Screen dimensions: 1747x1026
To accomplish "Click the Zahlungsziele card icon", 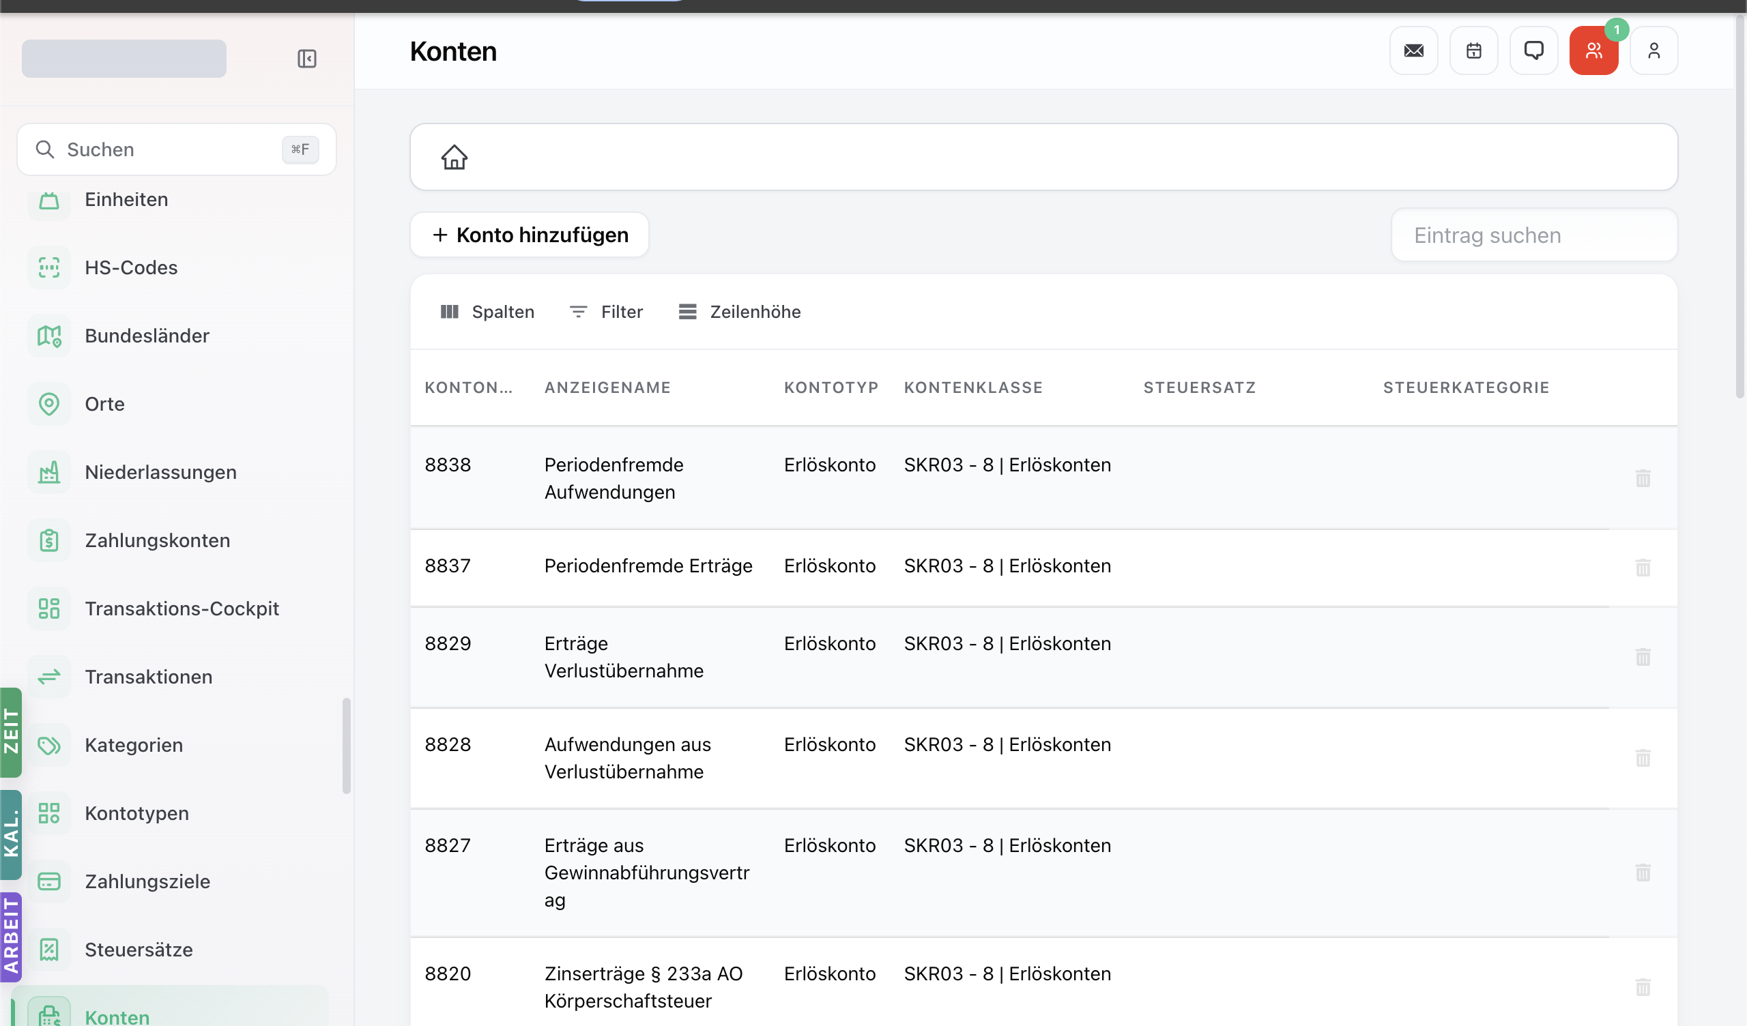I will pos(49,882).
